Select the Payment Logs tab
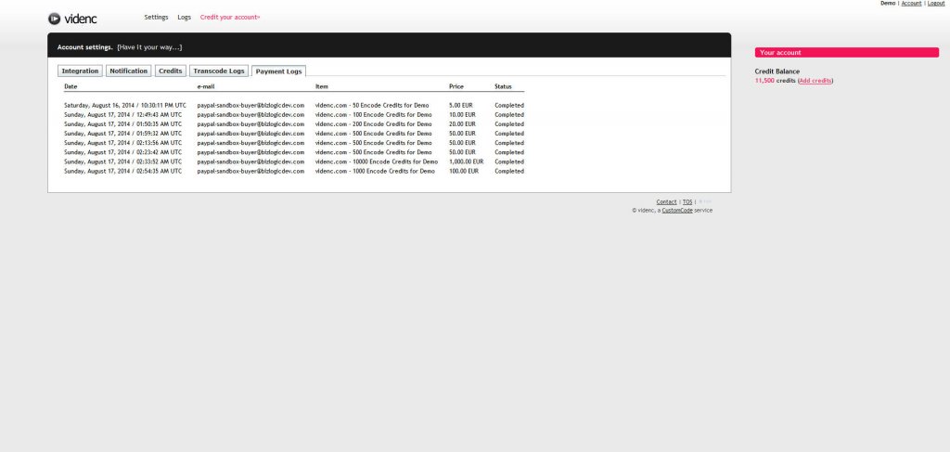950x452 pixels. coord(278,71)
